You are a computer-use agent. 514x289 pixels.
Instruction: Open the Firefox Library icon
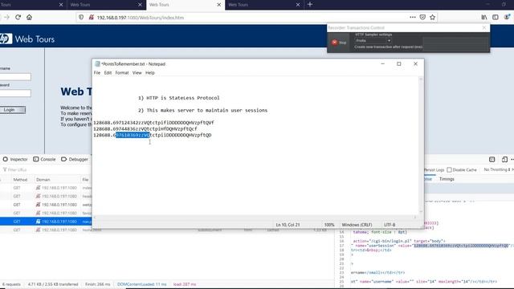point(484,18)
